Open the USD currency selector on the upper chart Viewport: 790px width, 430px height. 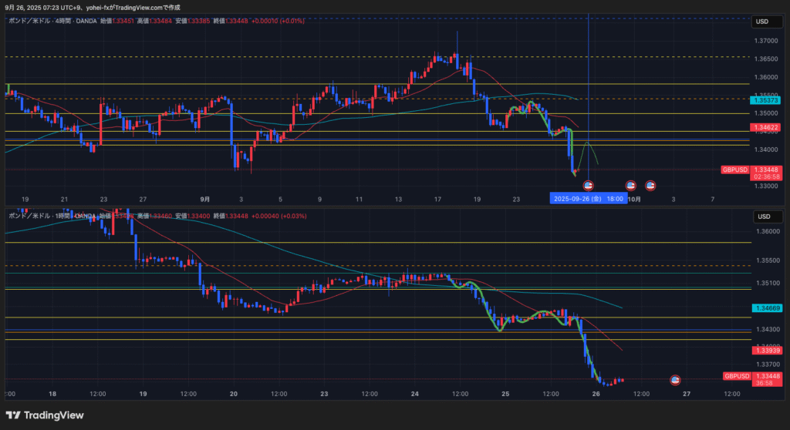[x=763, y=22]
